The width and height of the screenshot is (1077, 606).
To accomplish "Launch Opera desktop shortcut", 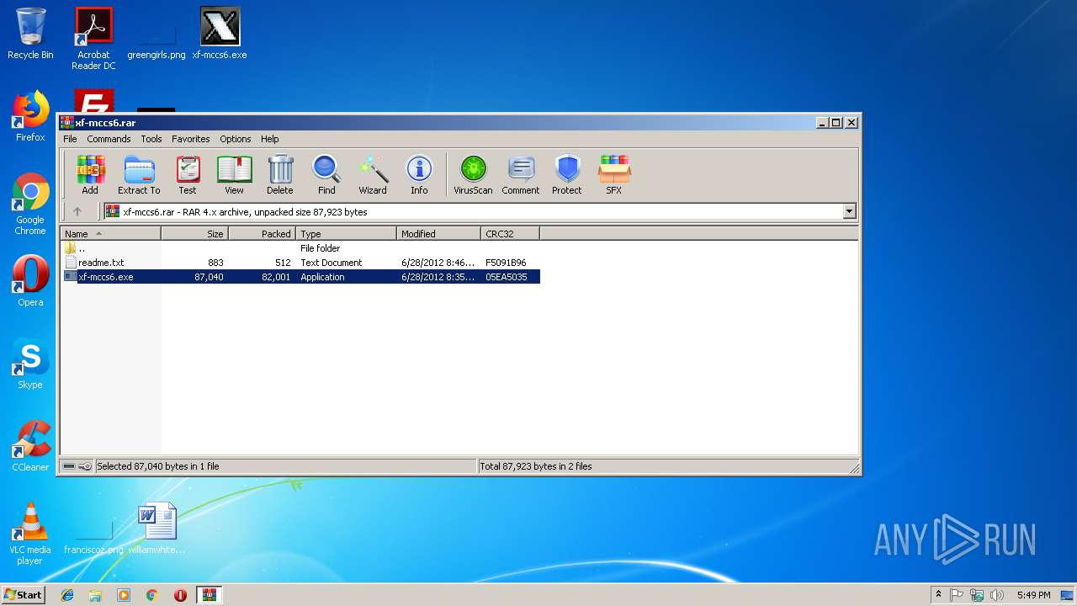I will coord(30,281).
